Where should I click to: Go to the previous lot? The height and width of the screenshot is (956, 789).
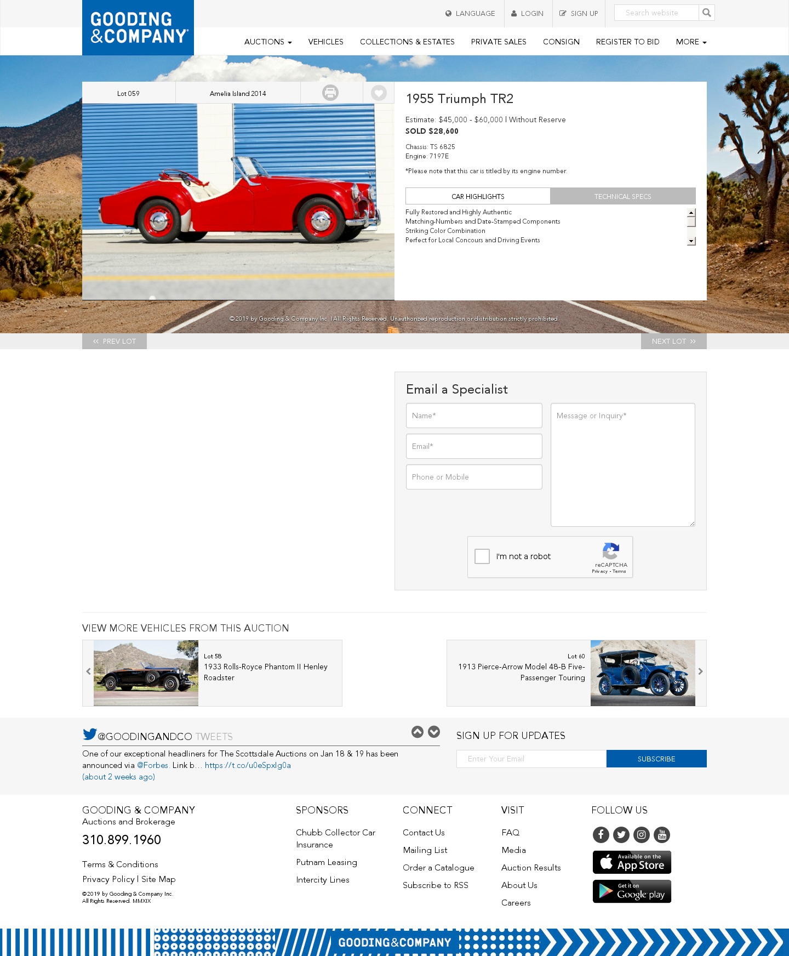(115, 341)
